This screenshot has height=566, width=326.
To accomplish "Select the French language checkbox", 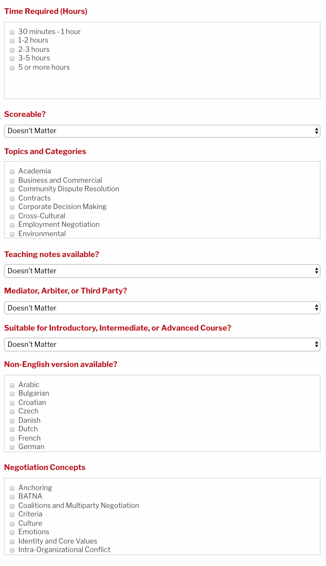I will pyautogui.click(x=12, y=439).
